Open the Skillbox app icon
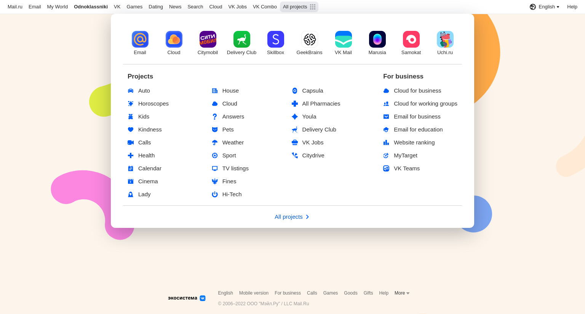The image size is (585, 314). pyautogui.click(x=276, y=39)
